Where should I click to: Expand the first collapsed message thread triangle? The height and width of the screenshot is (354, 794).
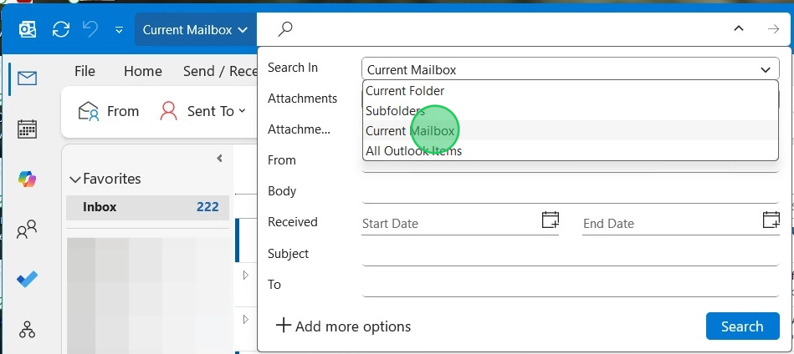coord(246,276)
